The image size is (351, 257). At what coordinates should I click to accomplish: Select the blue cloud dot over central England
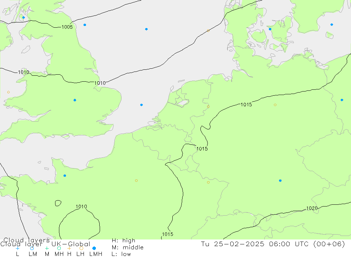tap(75, 100)
